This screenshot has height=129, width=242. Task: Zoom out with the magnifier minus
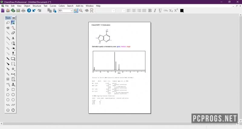81,11
